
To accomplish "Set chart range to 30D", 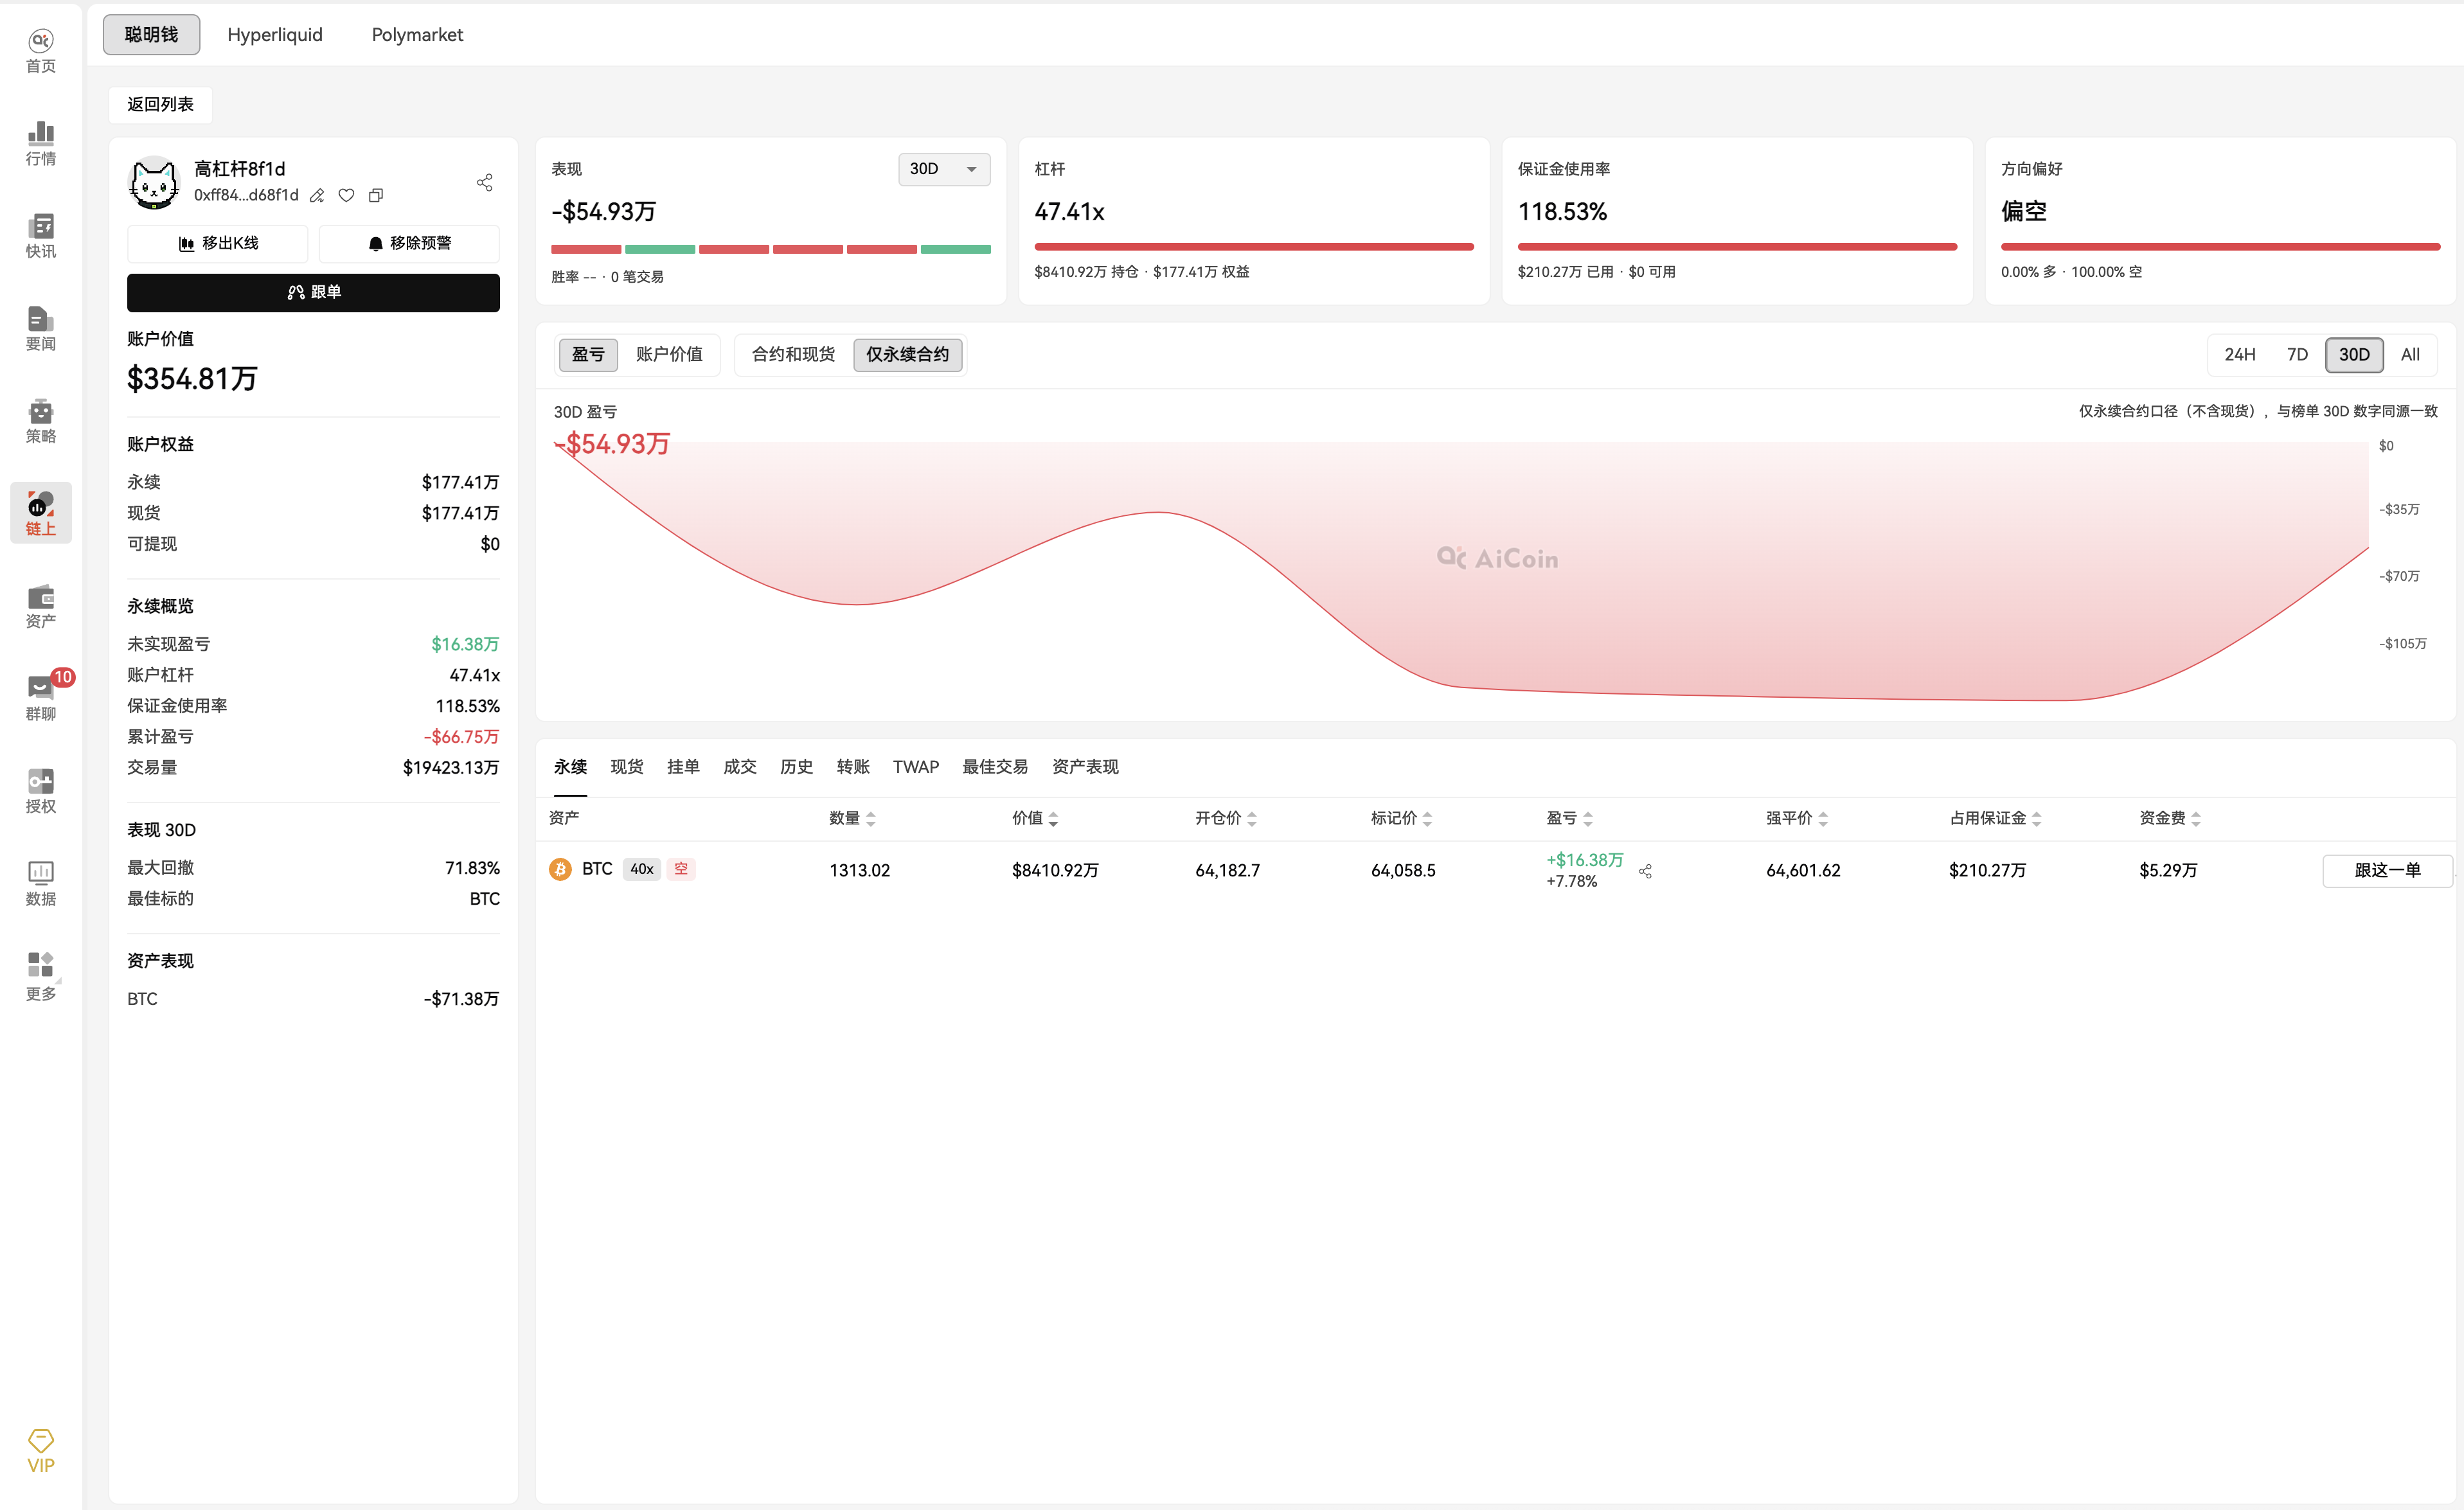I will 2354,354.
